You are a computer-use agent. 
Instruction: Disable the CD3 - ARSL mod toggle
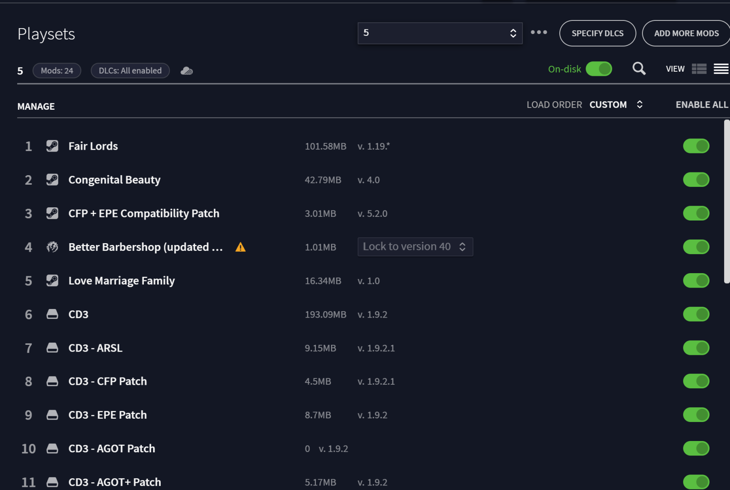(x=696, y=348)
